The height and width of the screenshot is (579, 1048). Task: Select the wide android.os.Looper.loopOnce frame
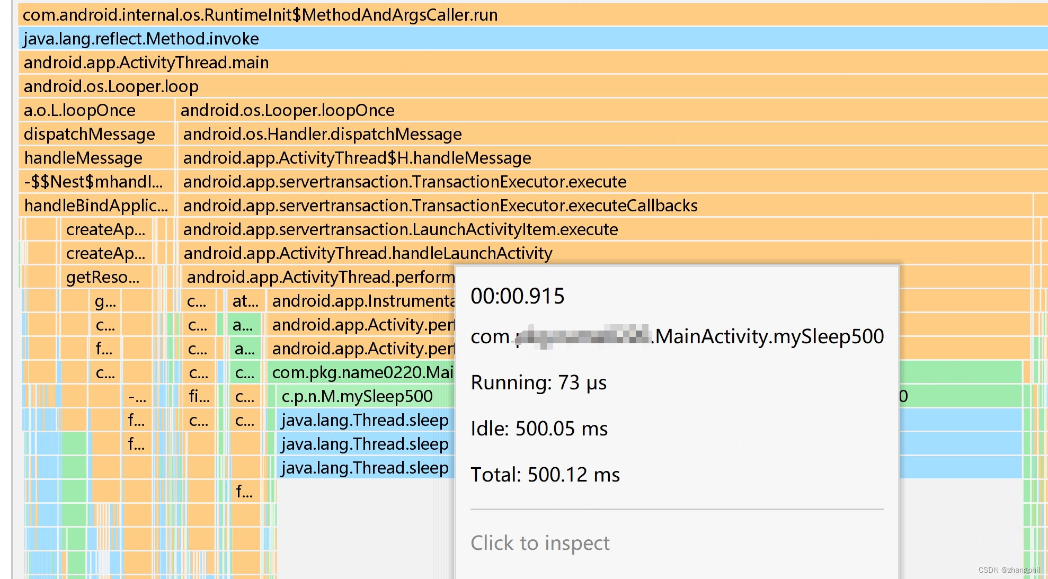tap(286, 110)
